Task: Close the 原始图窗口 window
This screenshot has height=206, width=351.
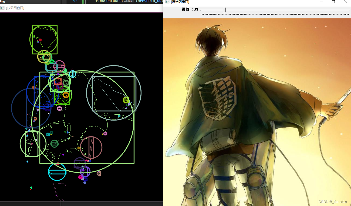Action: 346,2
